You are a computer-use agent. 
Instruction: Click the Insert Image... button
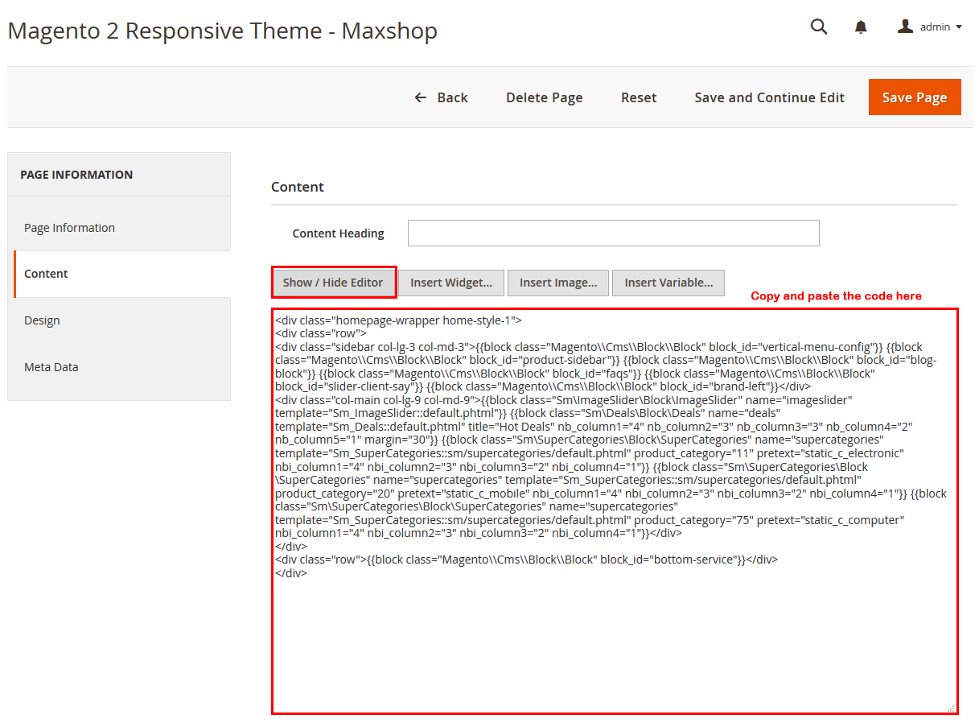[558, 283]
